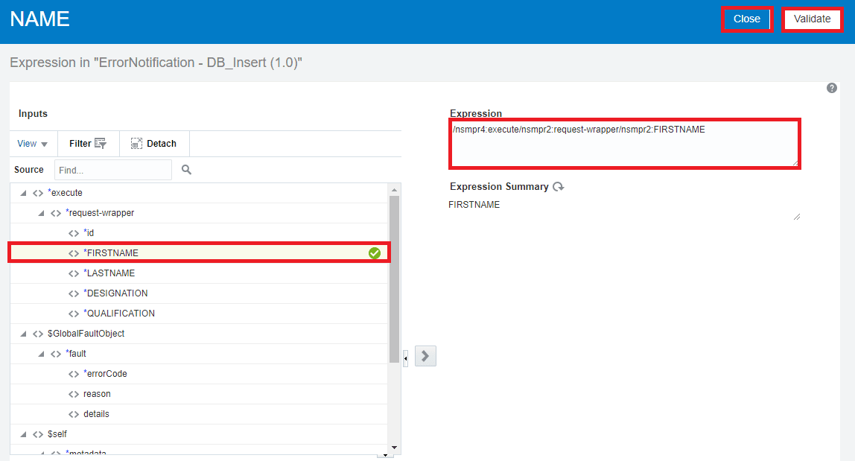
Task: Click inside the Find input field
Action: [112, 170]
